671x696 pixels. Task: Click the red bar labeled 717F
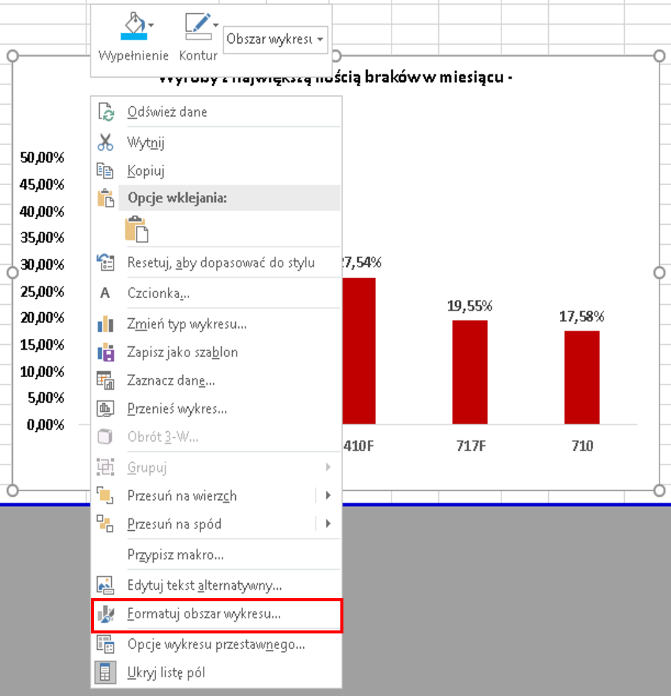pyautogui.click(x=470, y=372)
